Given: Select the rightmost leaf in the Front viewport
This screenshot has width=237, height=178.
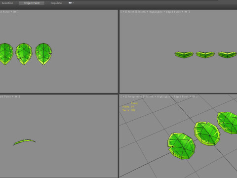Looking at the screenshot, I should tap(228, 55).
